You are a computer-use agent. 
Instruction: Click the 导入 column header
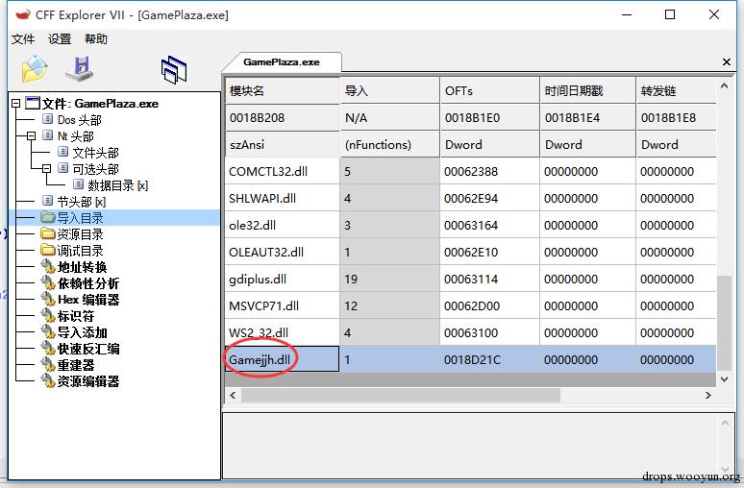pyautogui.click(x=389, y=90)
